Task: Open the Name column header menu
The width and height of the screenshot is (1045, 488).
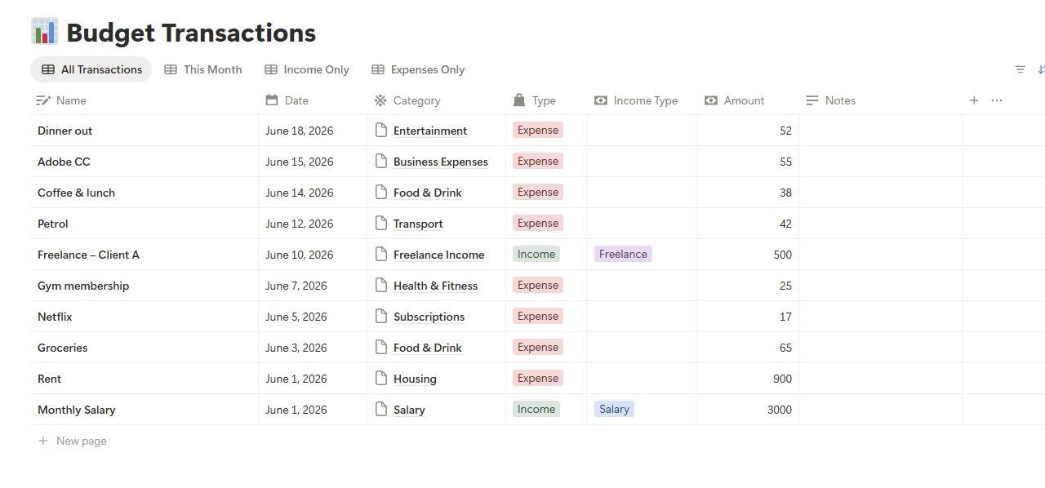Action: point(145,100)
